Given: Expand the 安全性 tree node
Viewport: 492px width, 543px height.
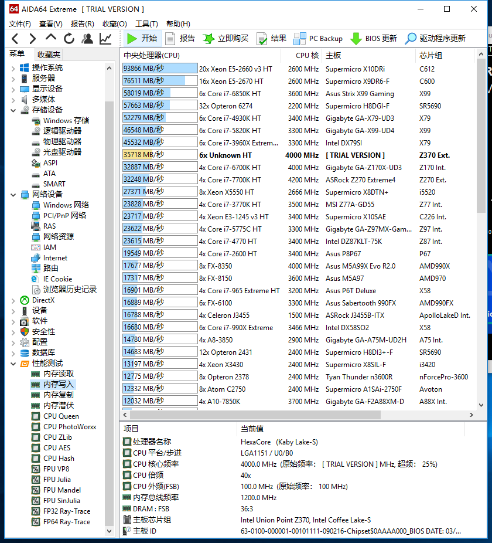Looking at the screenshot, I should (x=13, y=332).
